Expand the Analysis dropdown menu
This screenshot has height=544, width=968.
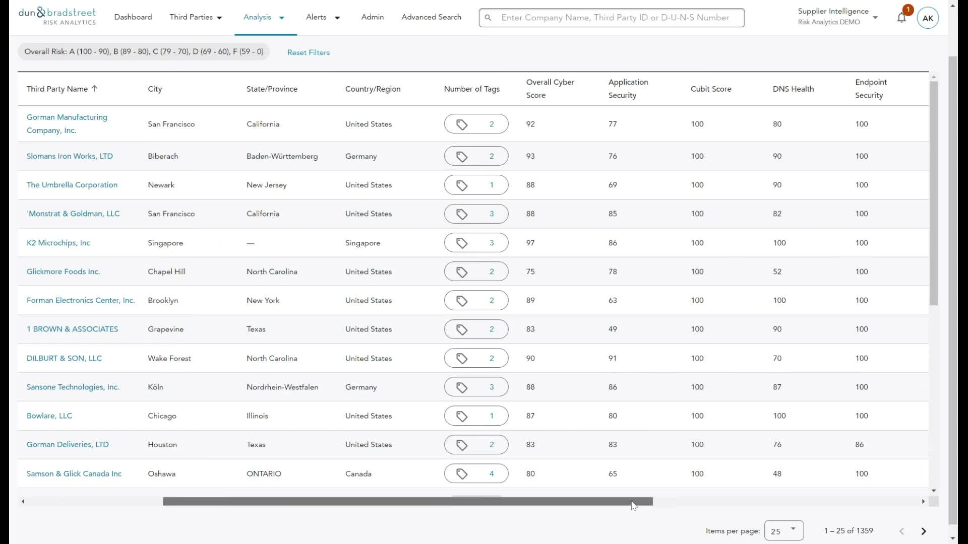pyautogui.click(x=264, y=17)
